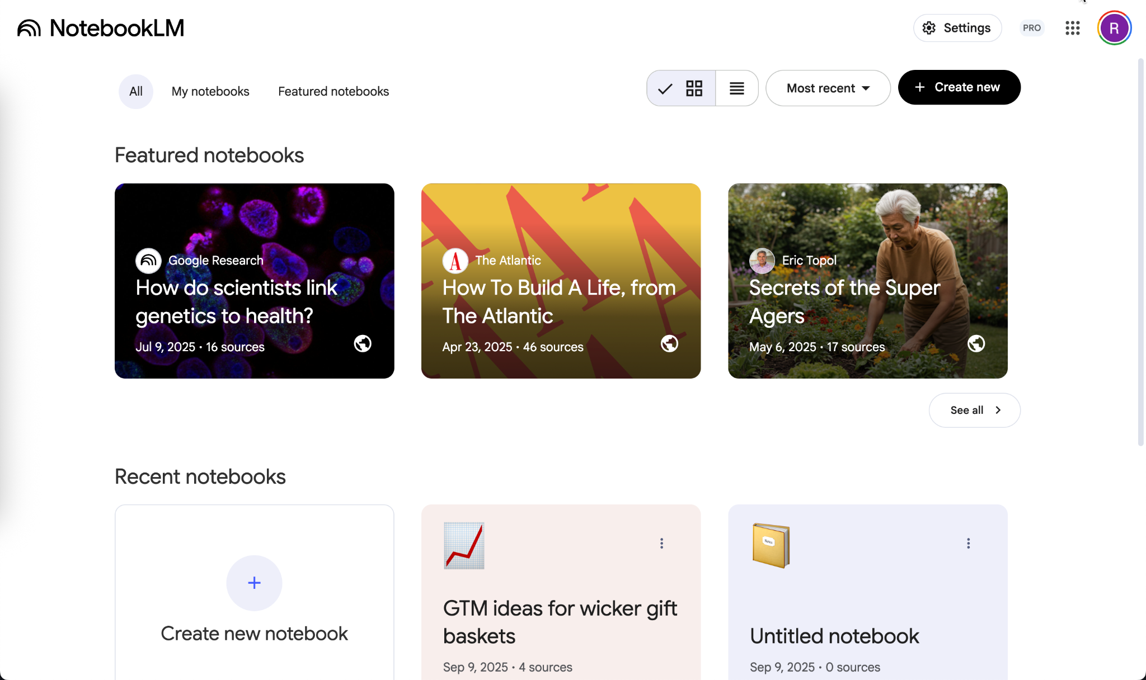Open options menu for Untitled notebook
Image resolution: width=1146 pixels, height=680 pixels.
pyautogui.click(x=968, y=544)
